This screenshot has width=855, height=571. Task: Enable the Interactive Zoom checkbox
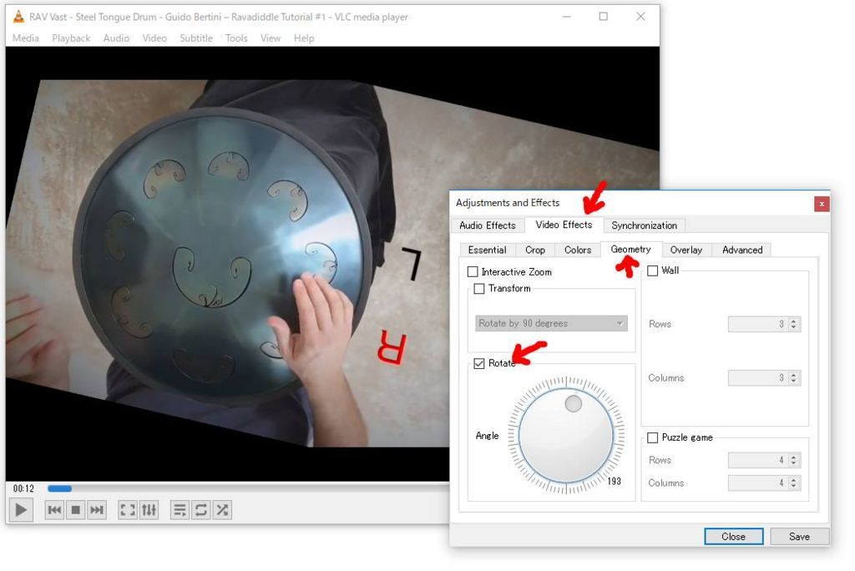pos(473,271)
